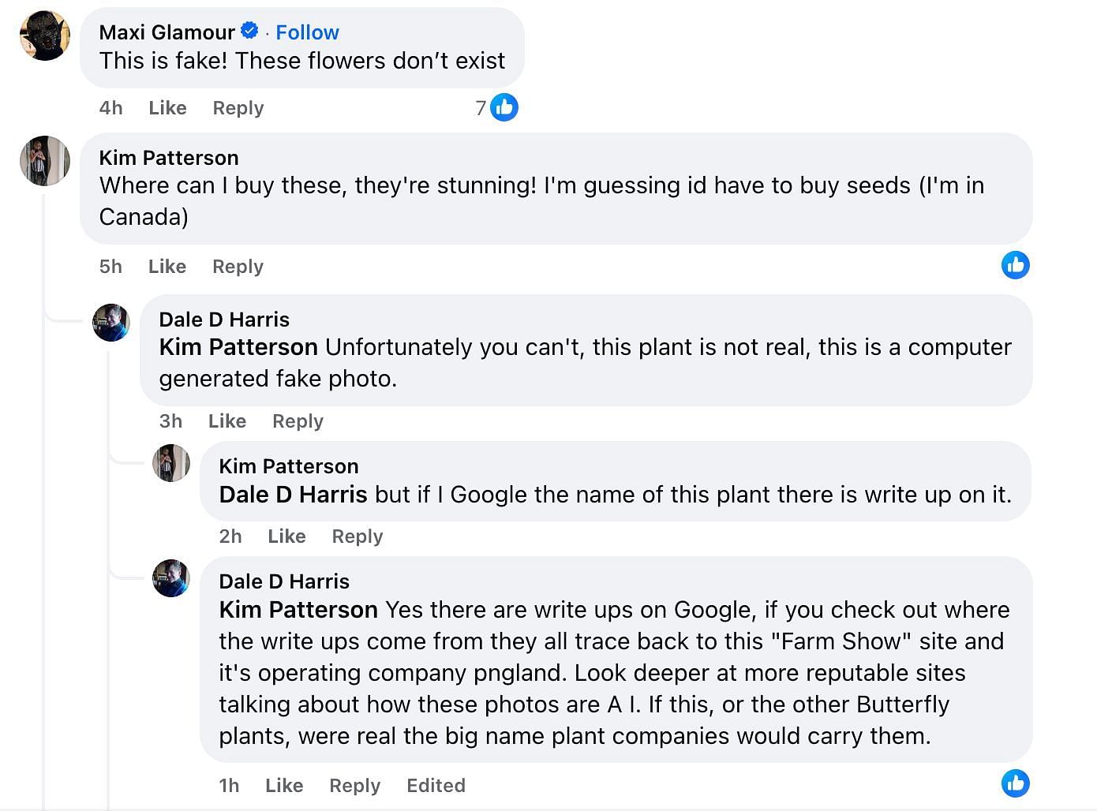1097x811 pixels.
Task: Reply to Kim Patterson's 2h-old comment
Action: [x=357, y=536]
